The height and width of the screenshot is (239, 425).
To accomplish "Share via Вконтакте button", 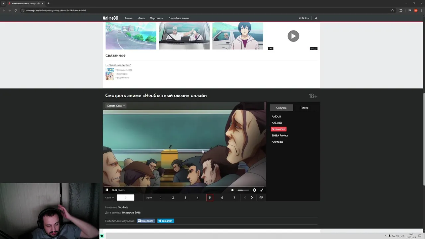I will tap(146, 221).
